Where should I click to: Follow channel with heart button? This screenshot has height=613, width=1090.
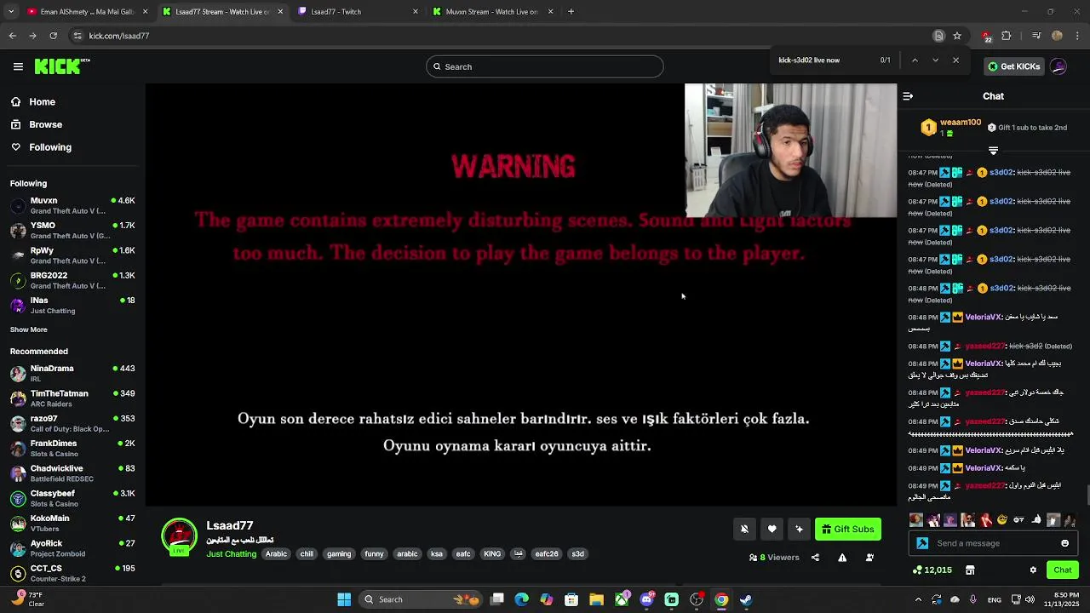click(772, 529)
